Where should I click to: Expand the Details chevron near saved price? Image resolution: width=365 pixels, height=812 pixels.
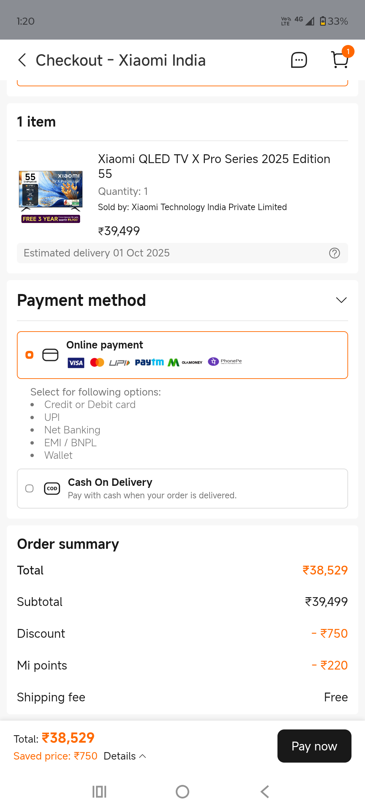click(x=143, y=756)
